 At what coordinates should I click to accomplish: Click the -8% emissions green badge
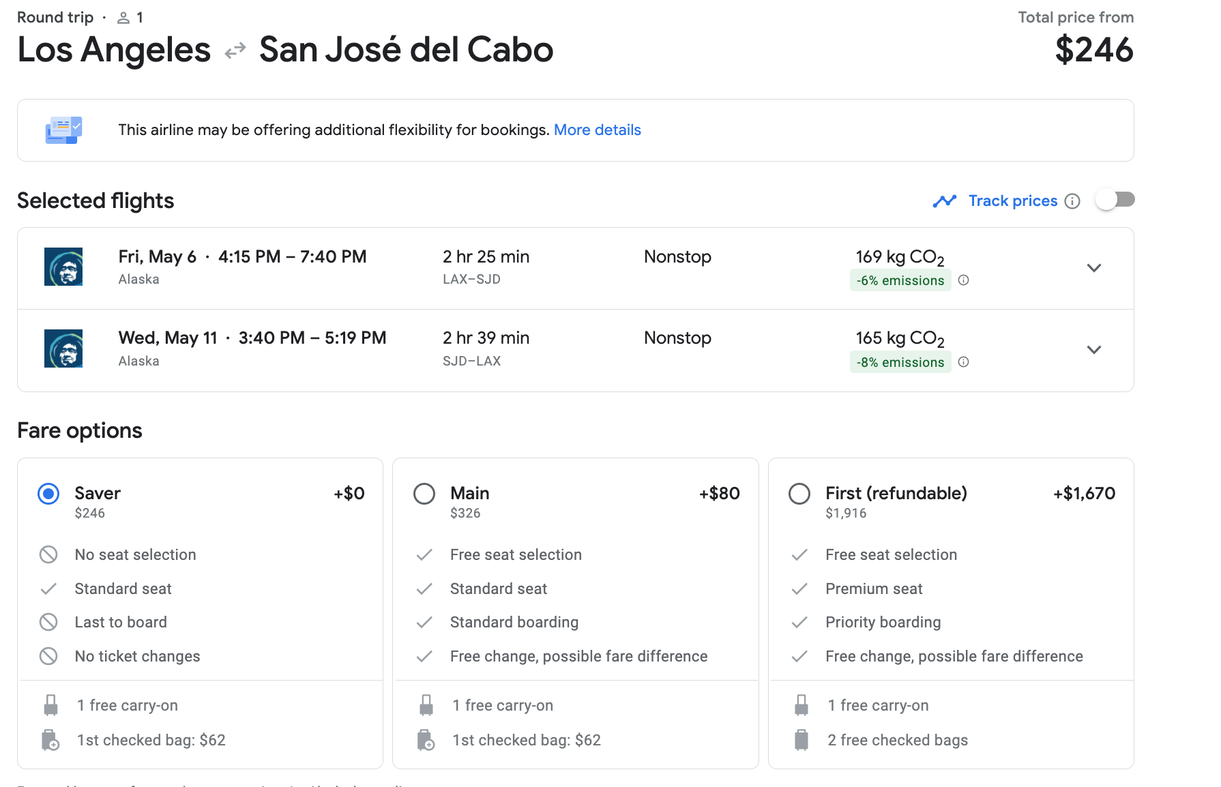point(900,362)
